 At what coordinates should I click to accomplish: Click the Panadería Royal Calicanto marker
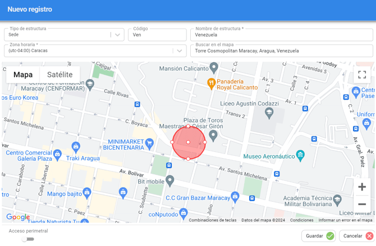(212, 83)
